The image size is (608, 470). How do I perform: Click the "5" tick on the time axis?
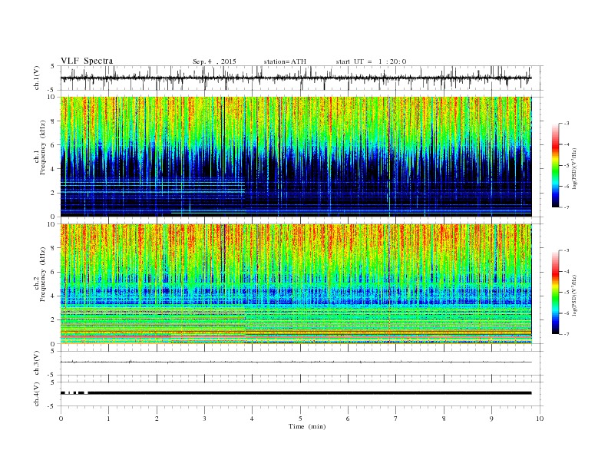pyautogui.click(x=300, y=419)
